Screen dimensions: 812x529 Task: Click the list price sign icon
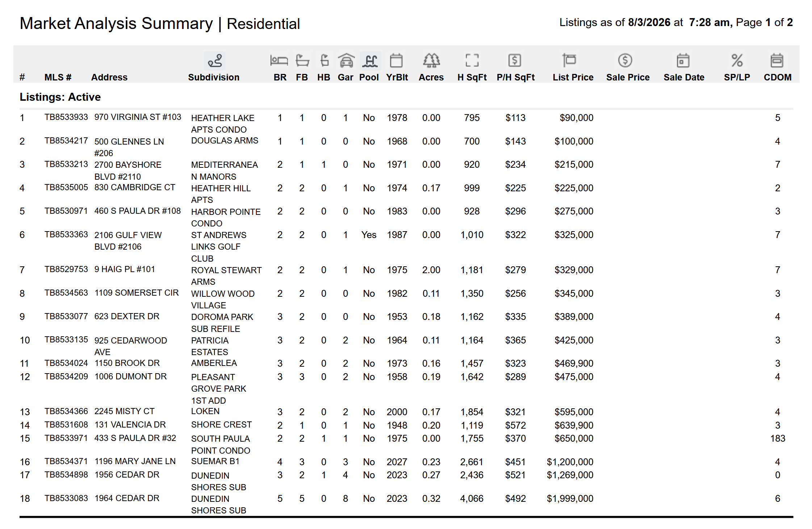(569, 61)
